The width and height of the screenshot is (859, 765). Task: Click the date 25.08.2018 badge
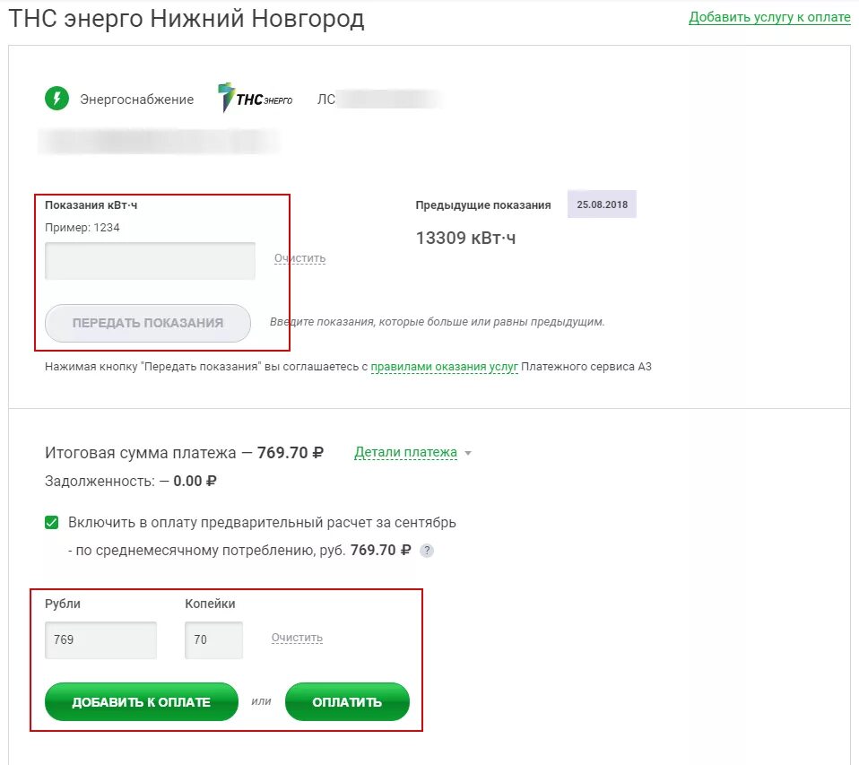click(x=602, y=204)
